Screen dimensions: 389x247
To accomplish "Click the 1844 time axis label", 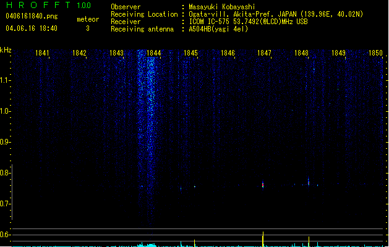I will coord(153,52).
